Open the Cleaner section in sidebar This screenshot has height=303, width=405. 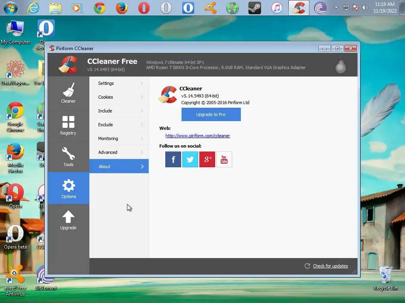click(68, 93)
